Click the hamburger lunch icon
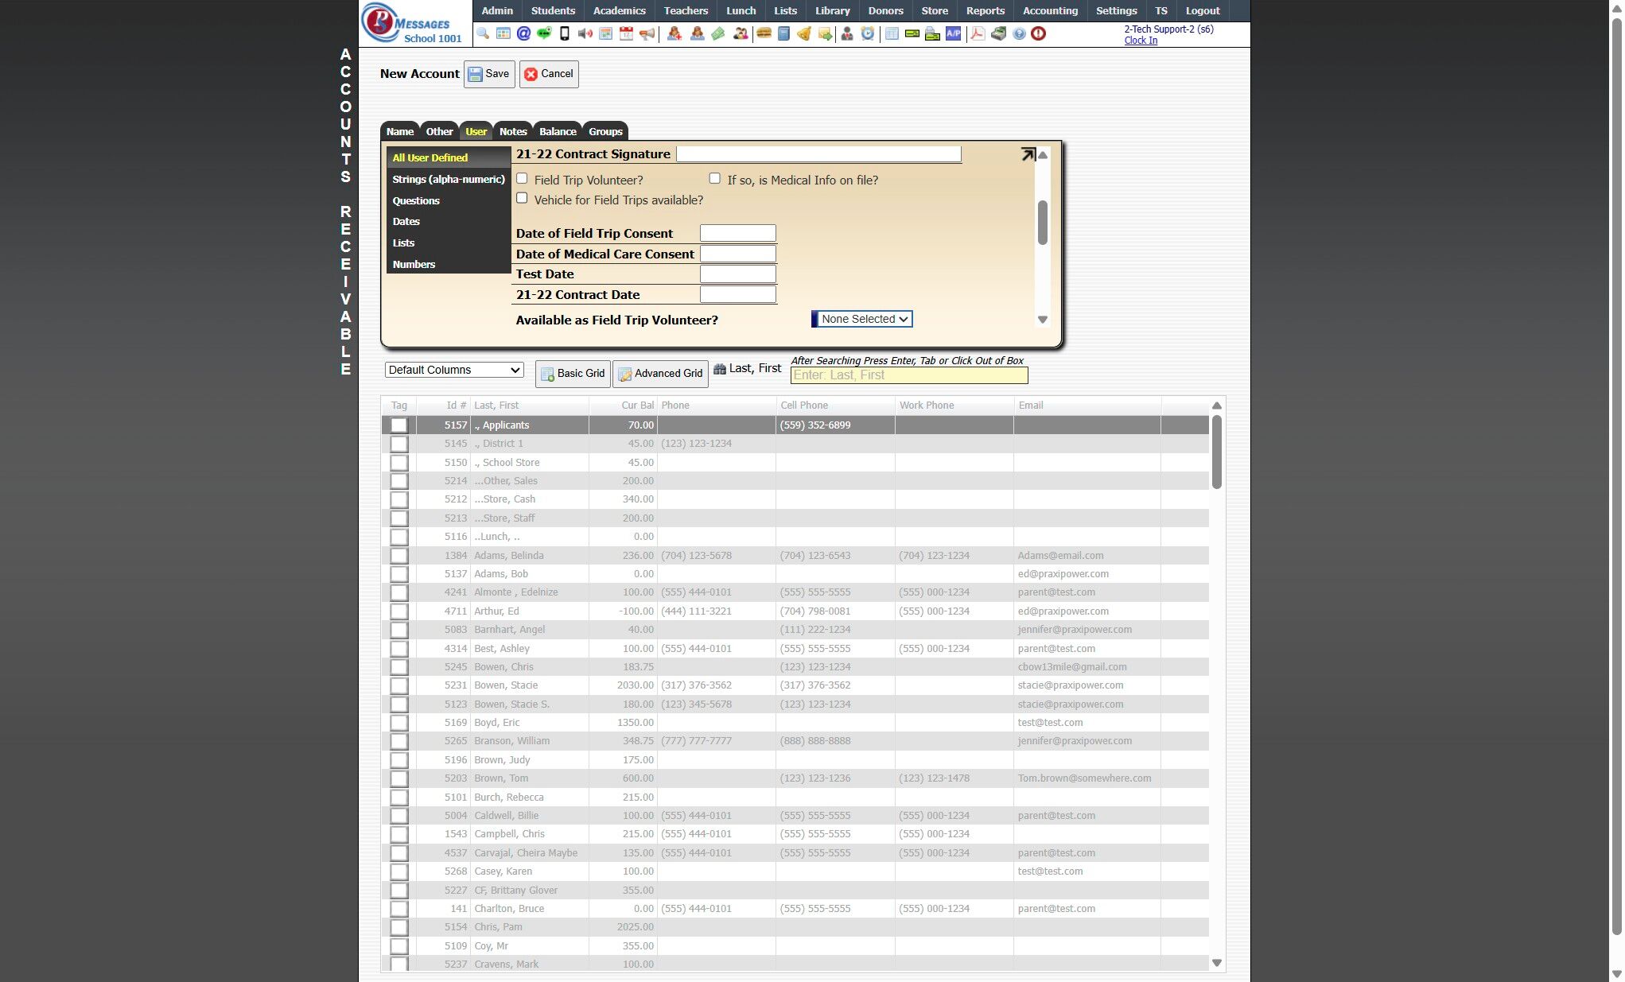Image resolution: width=1625 pixels, height=982 pixels. 764,33
